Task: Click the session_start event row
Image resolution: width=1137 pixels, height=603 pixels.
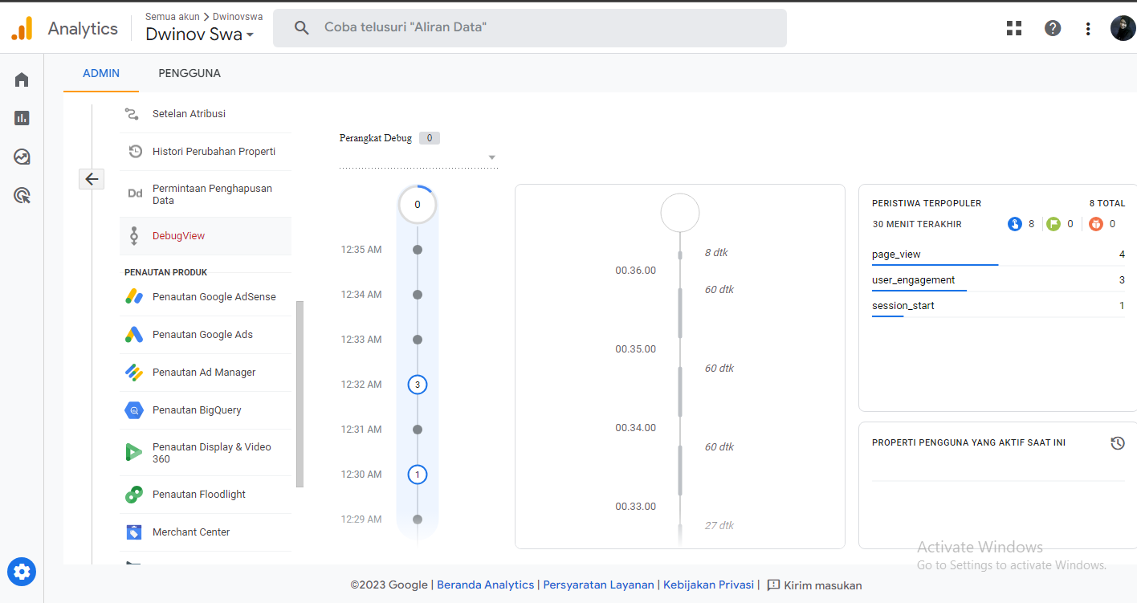Action: 998,306
